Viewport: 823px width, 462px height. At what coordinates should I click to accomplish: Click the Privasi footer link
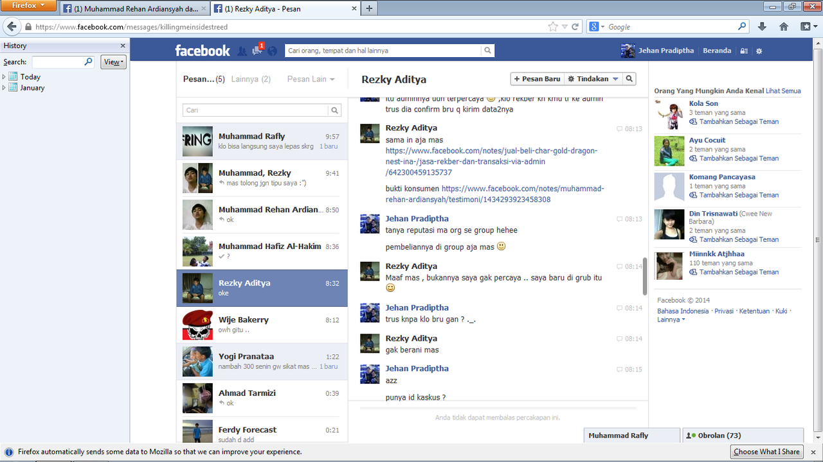724,311
